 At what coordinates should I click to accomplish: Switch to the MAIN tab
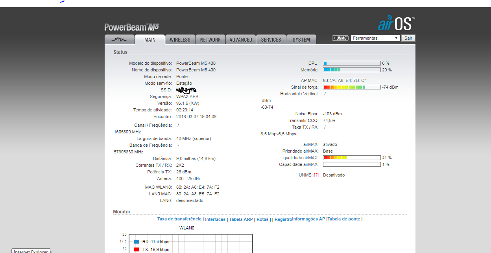[150, 40]
